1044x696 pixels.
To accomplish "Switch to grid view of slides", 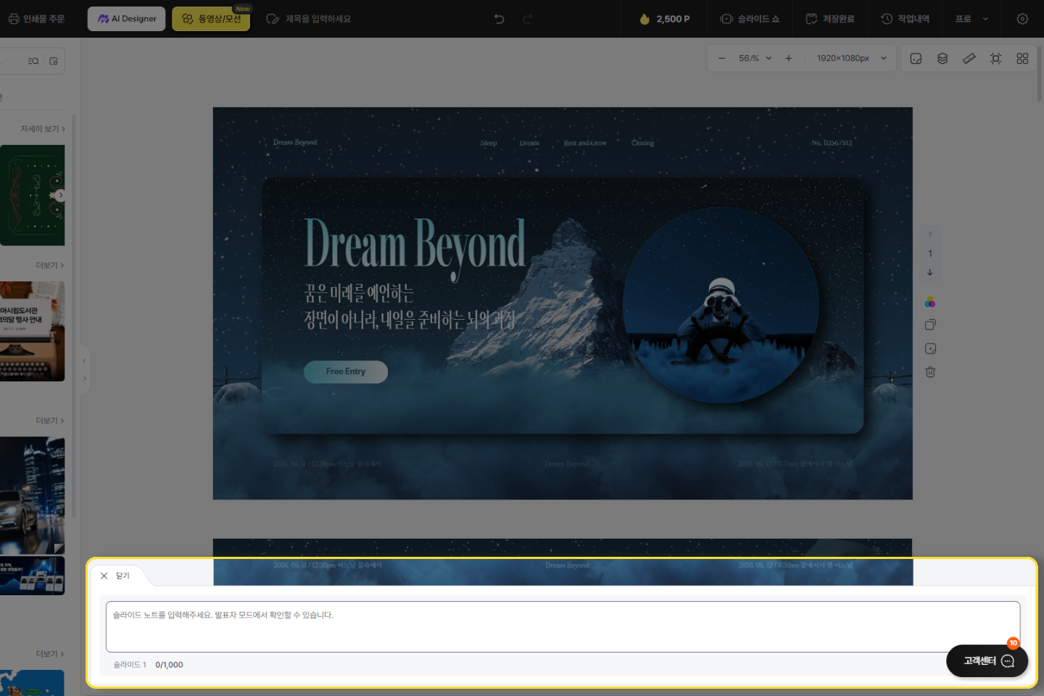I will point(1022,58).
